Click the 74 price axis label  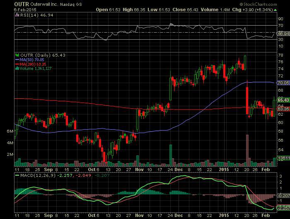[280, 69]
